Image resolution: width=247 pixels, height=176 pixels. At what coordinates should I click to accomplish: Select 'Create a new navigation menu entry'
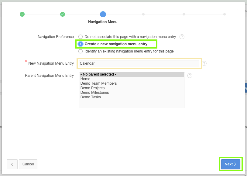click(x=81, y=44)
